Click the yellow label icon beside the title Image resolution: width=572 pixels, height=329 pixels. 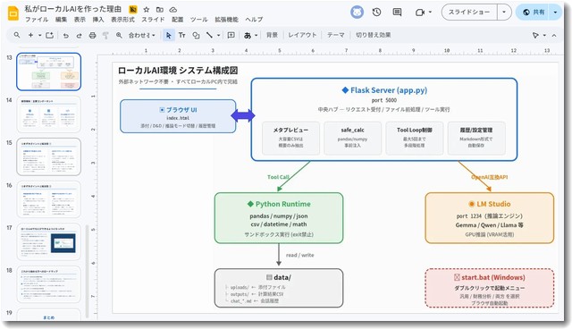[133, 10]
